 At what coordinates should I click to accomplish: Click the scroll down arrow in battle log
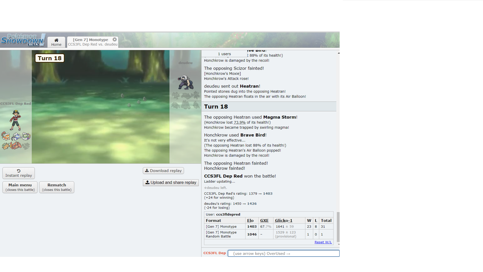(338, 244)
